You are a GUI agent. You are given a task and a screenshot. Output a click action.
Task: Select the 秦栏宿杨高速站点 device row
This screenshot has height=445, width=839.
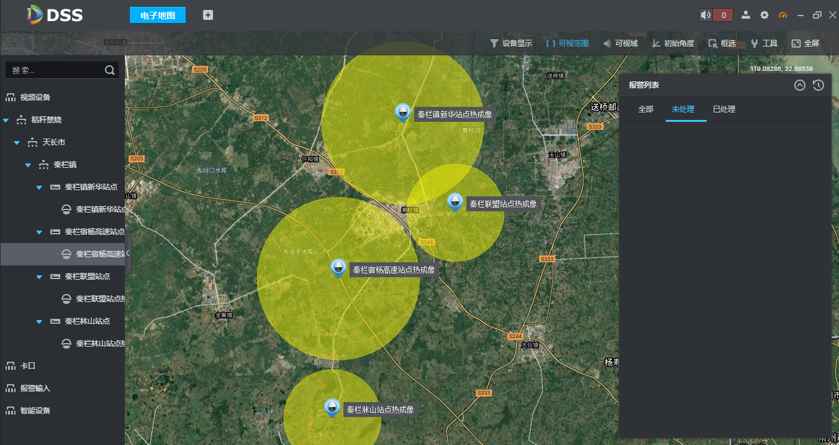(x=94, y=232)
